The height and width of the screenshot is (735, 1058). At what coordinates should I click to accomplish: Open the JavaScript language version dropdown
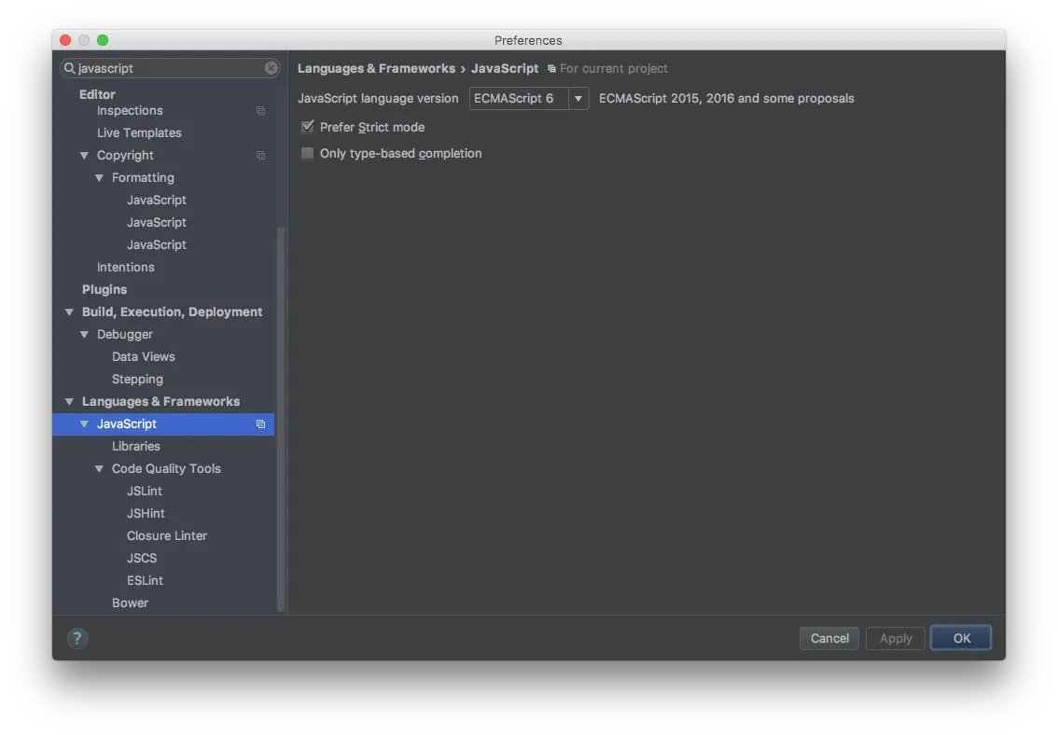point(578,98)
